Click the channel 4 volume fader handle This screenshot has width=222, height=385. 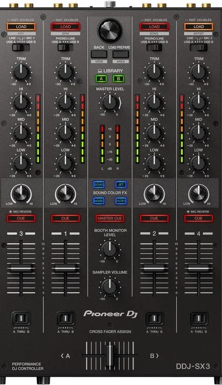click(198, 268)
